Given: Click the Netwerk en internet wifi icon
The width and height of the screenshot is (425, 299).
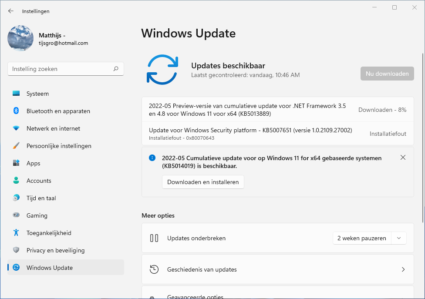Looking at the screenshot, I should 16,128.
